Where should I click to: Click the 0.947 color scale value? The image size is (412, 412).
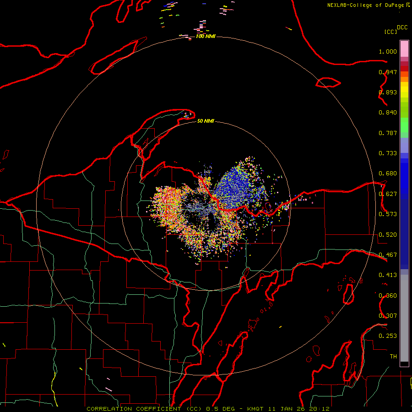[x=388, y=72]
